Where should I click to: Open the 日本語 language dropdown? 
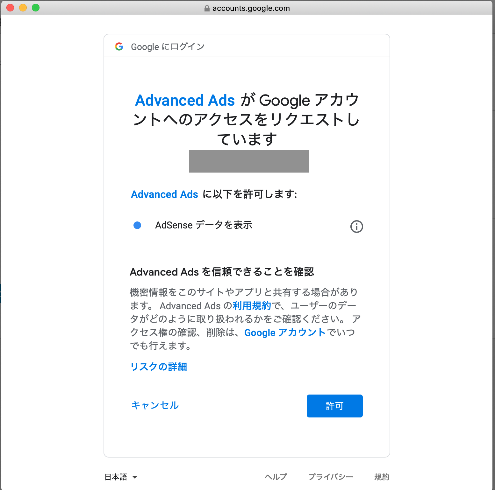pos(121,477)
